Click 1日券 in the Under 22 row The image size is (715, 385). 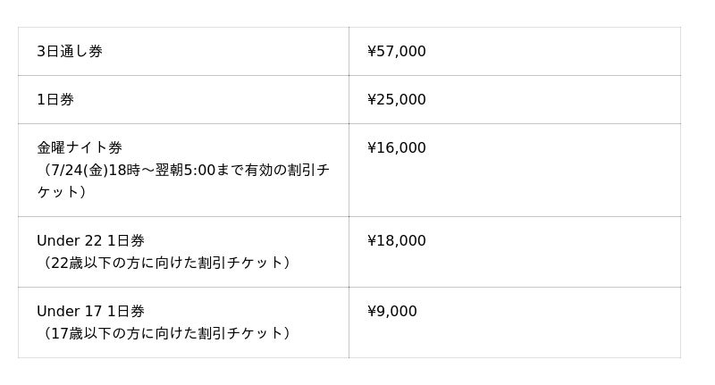coord(126,241)
